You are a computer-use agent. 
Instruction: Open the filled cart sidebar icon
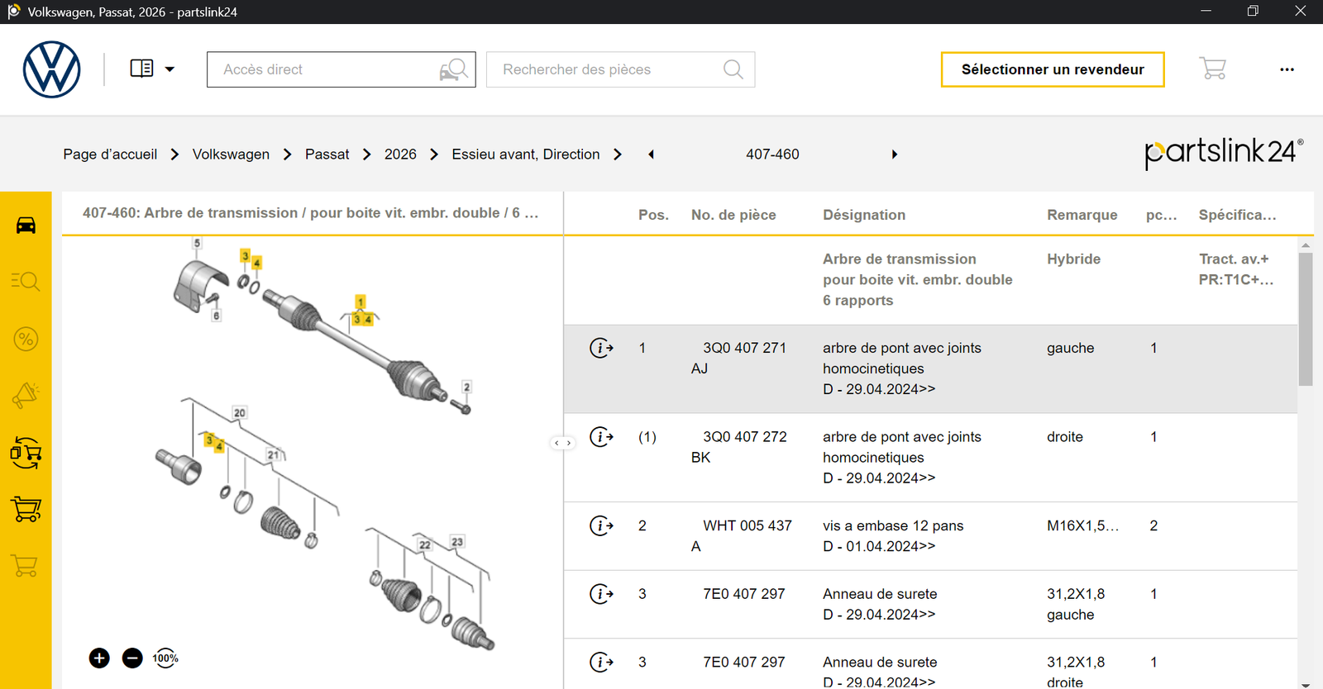click(x=26, y=509)
